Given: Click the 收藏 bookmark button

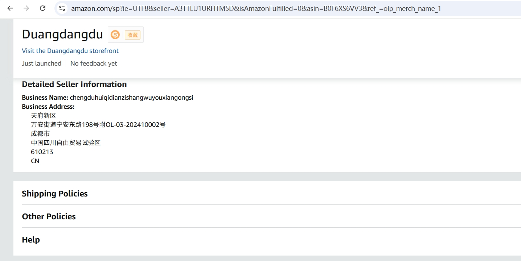Looking at the screenshot, I should click(132, 35).
